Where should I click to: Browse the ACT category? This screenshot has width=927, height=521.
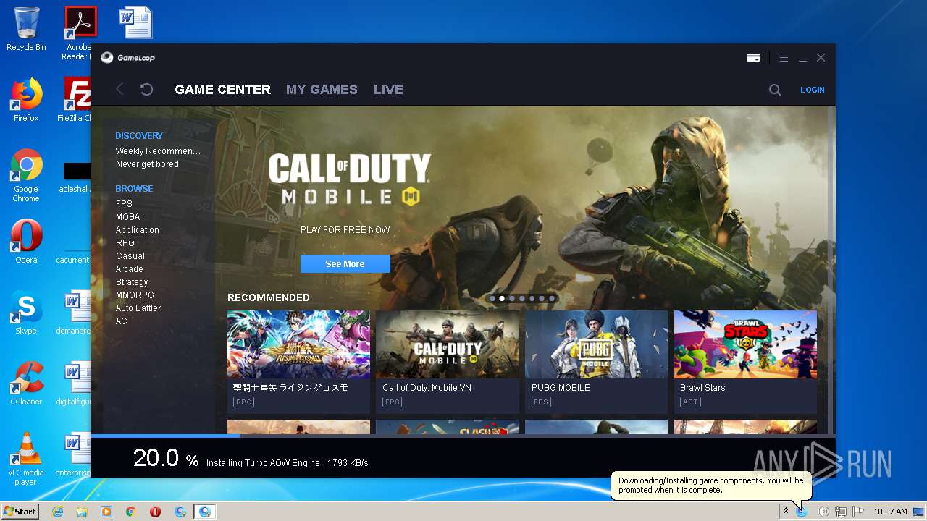coord(124,321)
